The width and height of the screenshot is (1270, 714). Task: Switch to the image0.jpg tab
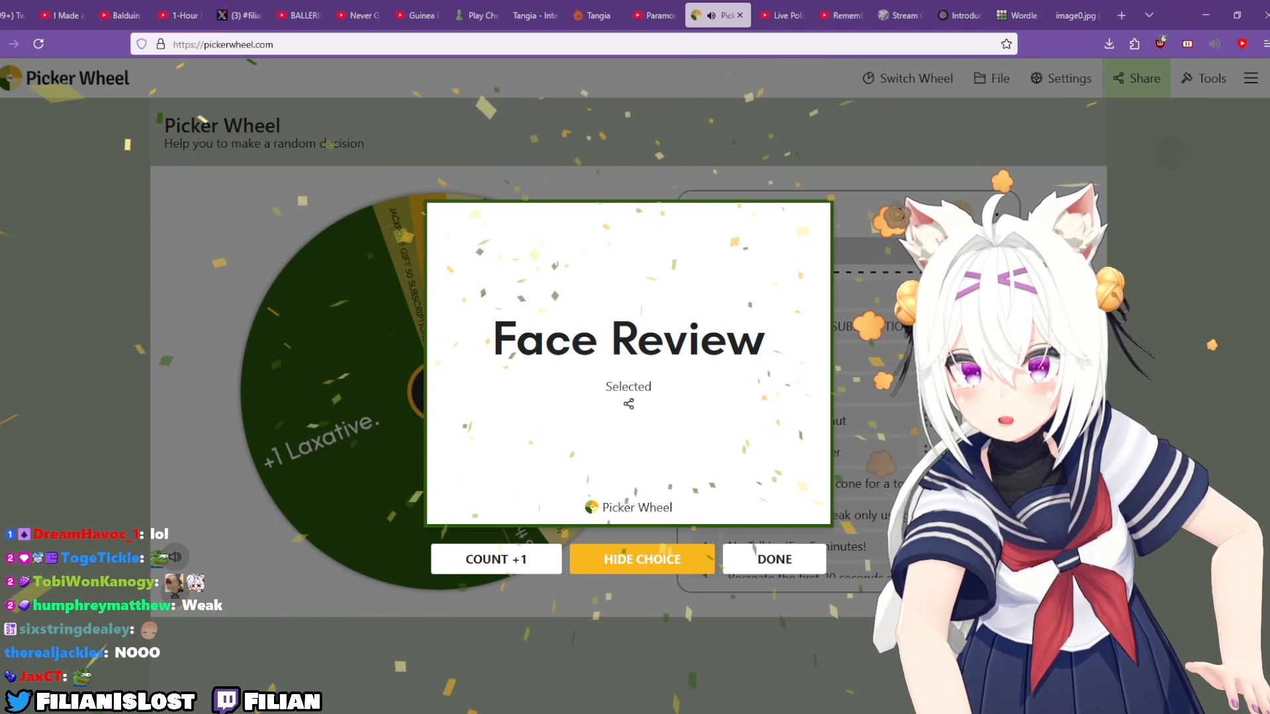click(1076, 15)
